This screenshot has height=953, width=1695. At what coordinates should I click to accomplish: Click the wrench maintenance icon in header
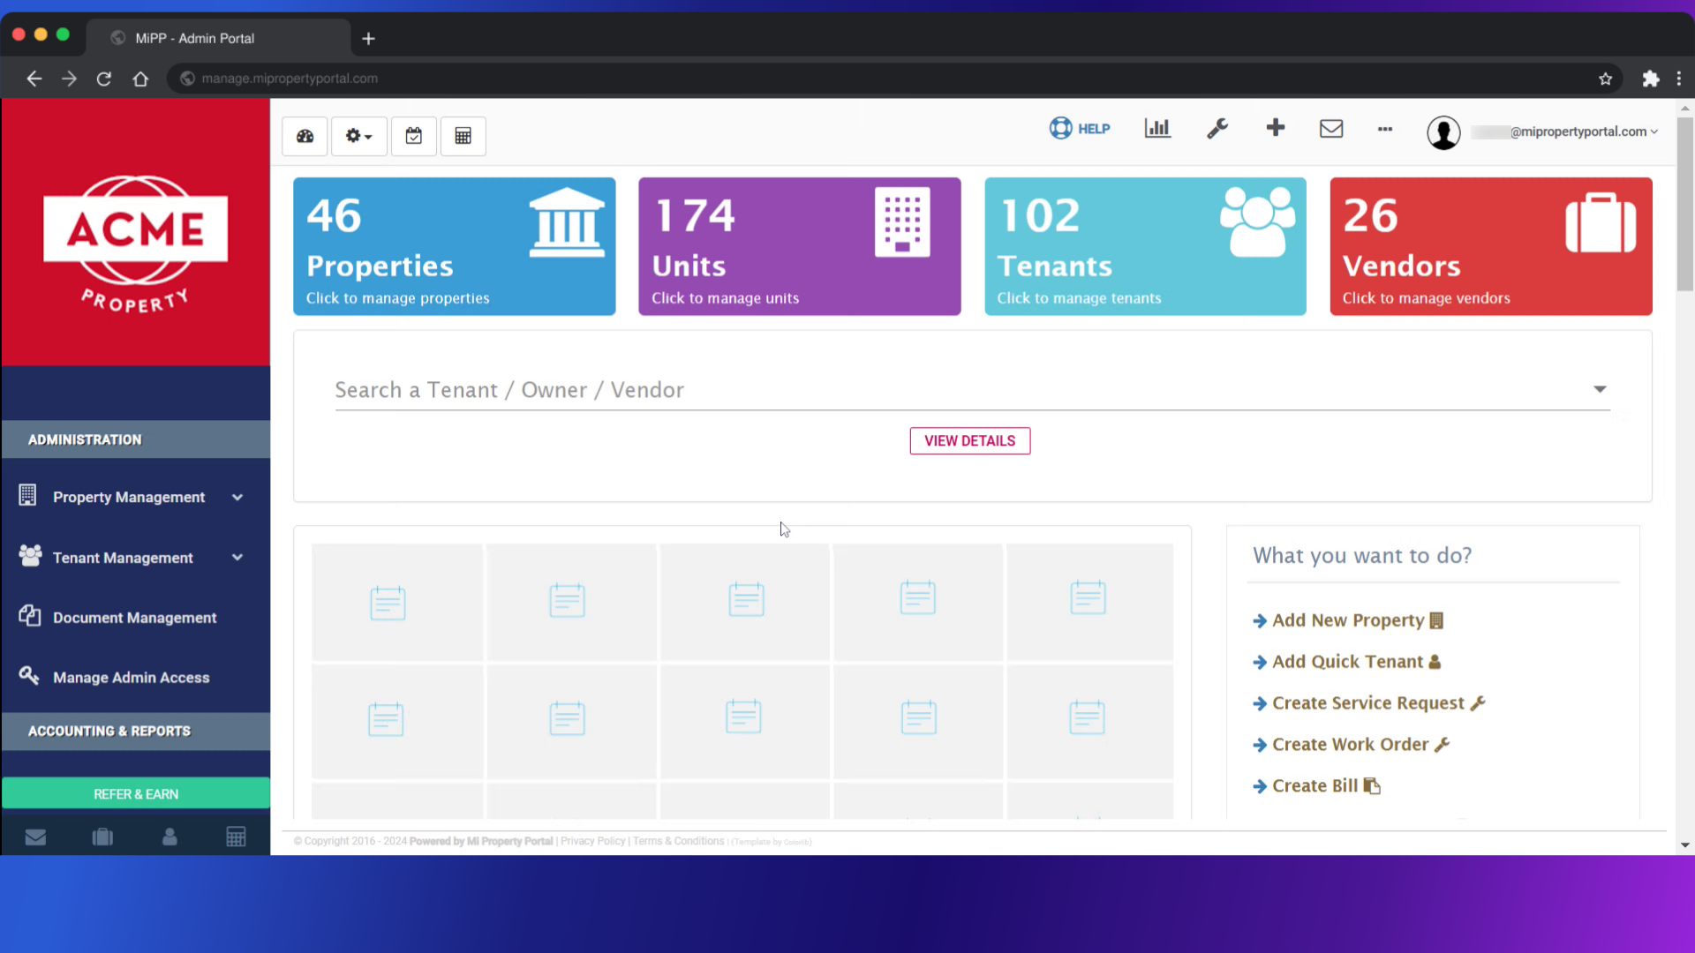click(x=1217, y=129)
